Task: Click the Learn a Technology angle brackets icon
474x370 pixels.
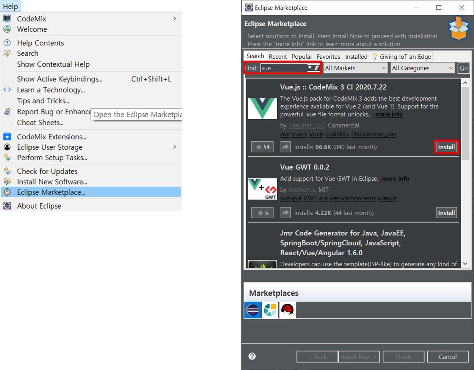Action: (7, 90)
